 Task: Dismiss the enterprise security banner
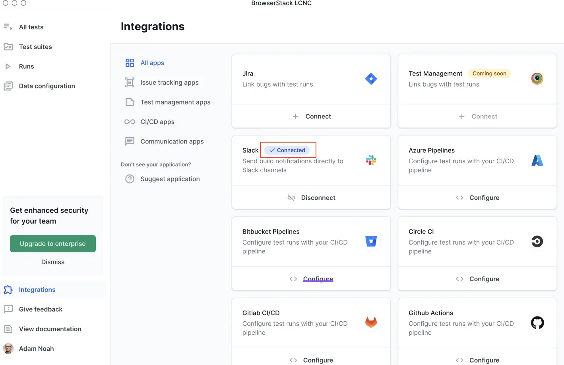(x=53, y=262)
